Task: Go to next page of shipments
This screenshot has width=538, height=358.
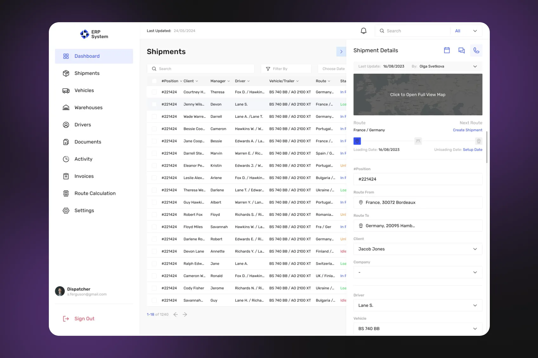Action: (x=185, y=315)
